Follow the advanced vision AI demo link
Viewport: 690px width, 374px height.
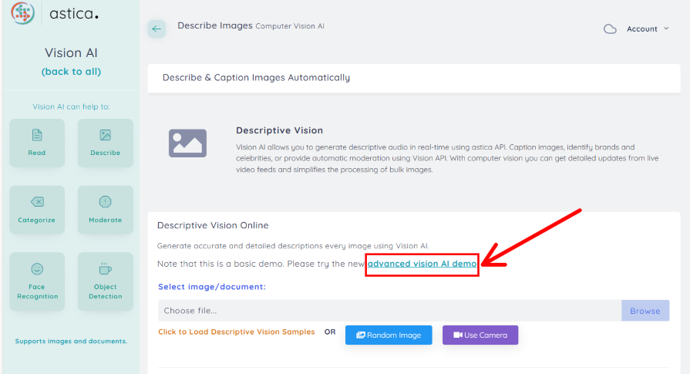422,264
